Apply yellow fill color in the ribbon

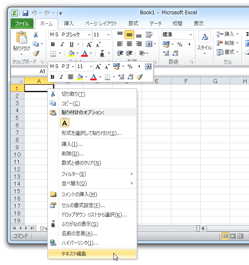coord(71,53)
